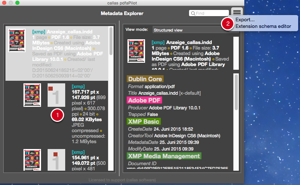This screenshot has height=185, width=300.
Task: Click the XMP Media Management heading
Action: pyautogui.click(x=164, y=156)
